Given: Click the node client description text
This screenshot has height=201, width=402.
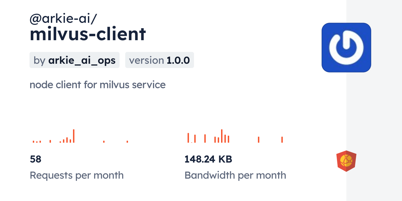Looking at the screenshot, I should point(97,84).
